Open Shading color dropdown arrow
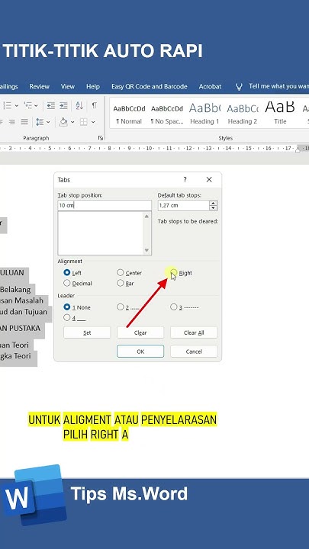Screen dimensions: 309x549 pos(72,122)
